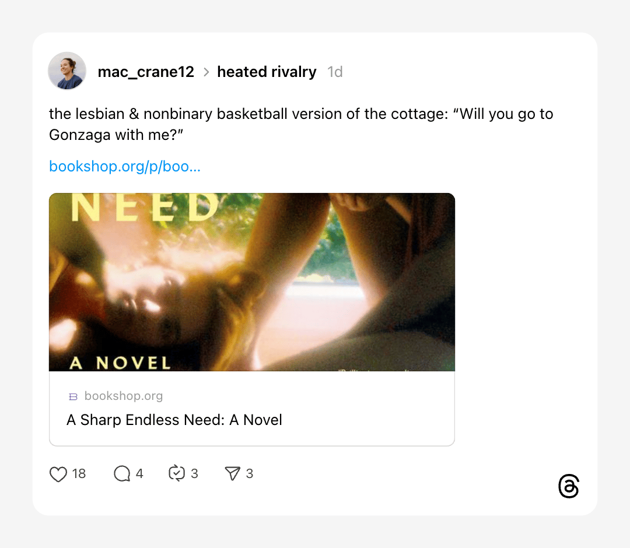Click the share count beside paper plane

(250, 474)
